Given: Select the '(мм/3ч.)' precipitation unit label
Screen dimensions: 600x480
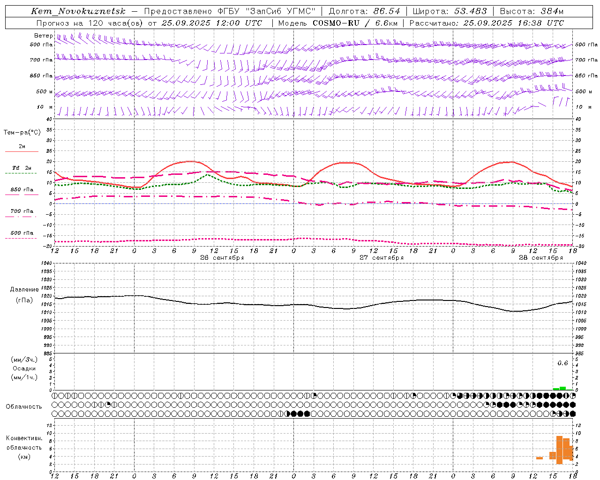Looking at the screenshot, I should pyautogui.click(x=24, y=360).
